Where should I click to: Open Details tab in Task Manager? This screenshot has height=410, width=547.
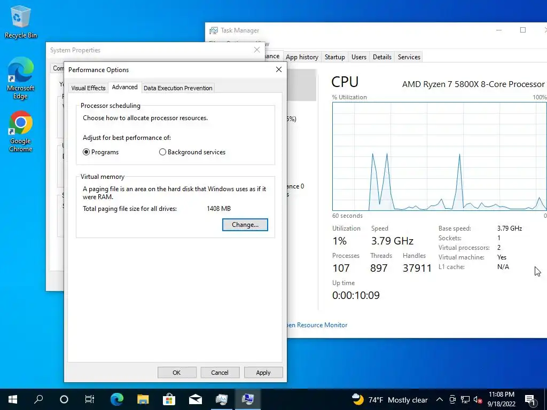coord(382,57)
